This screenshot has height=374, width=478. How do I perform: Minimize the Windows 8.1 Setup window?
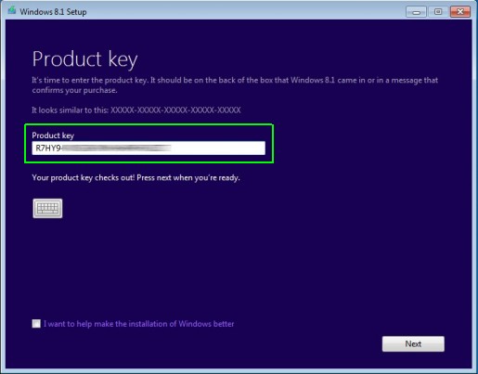(416, 12)
